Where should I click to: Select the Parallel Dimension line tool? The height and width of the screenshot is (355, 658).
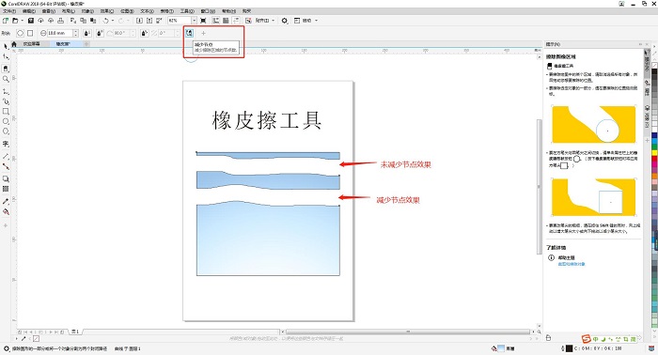coord(6,156)
